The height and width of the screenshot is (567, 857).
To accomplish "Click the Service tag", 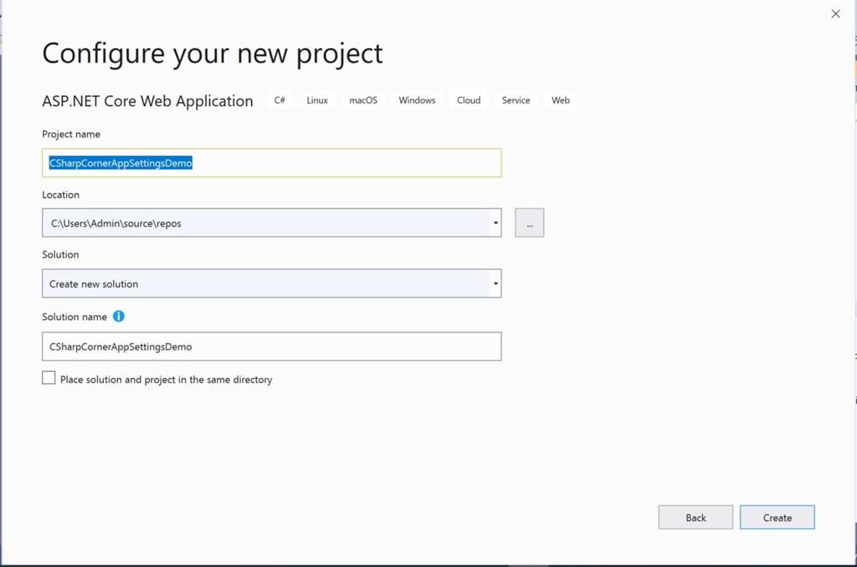I will 516,100.
